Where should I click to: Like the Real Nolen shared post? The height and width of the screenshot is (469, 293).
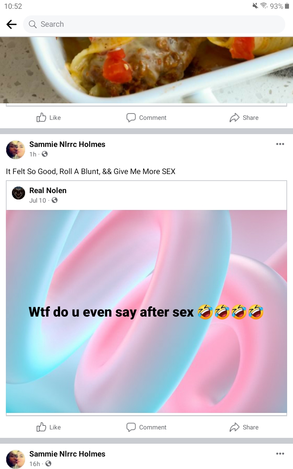(49, 427)
